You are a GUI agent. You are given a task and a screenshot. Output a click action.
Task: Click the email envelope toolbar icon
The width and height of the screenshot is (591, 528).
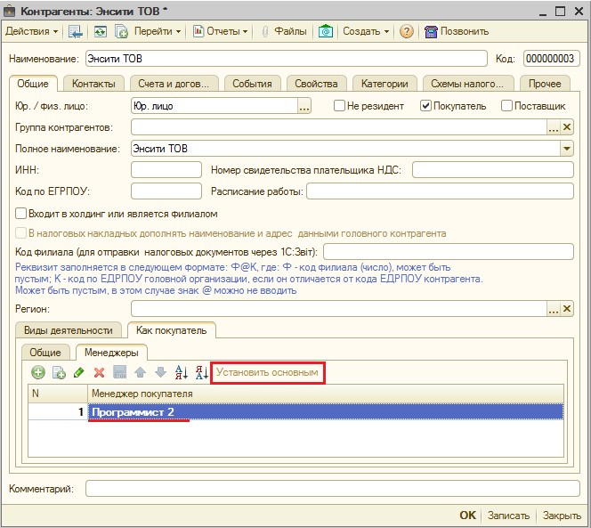point(325,31)
